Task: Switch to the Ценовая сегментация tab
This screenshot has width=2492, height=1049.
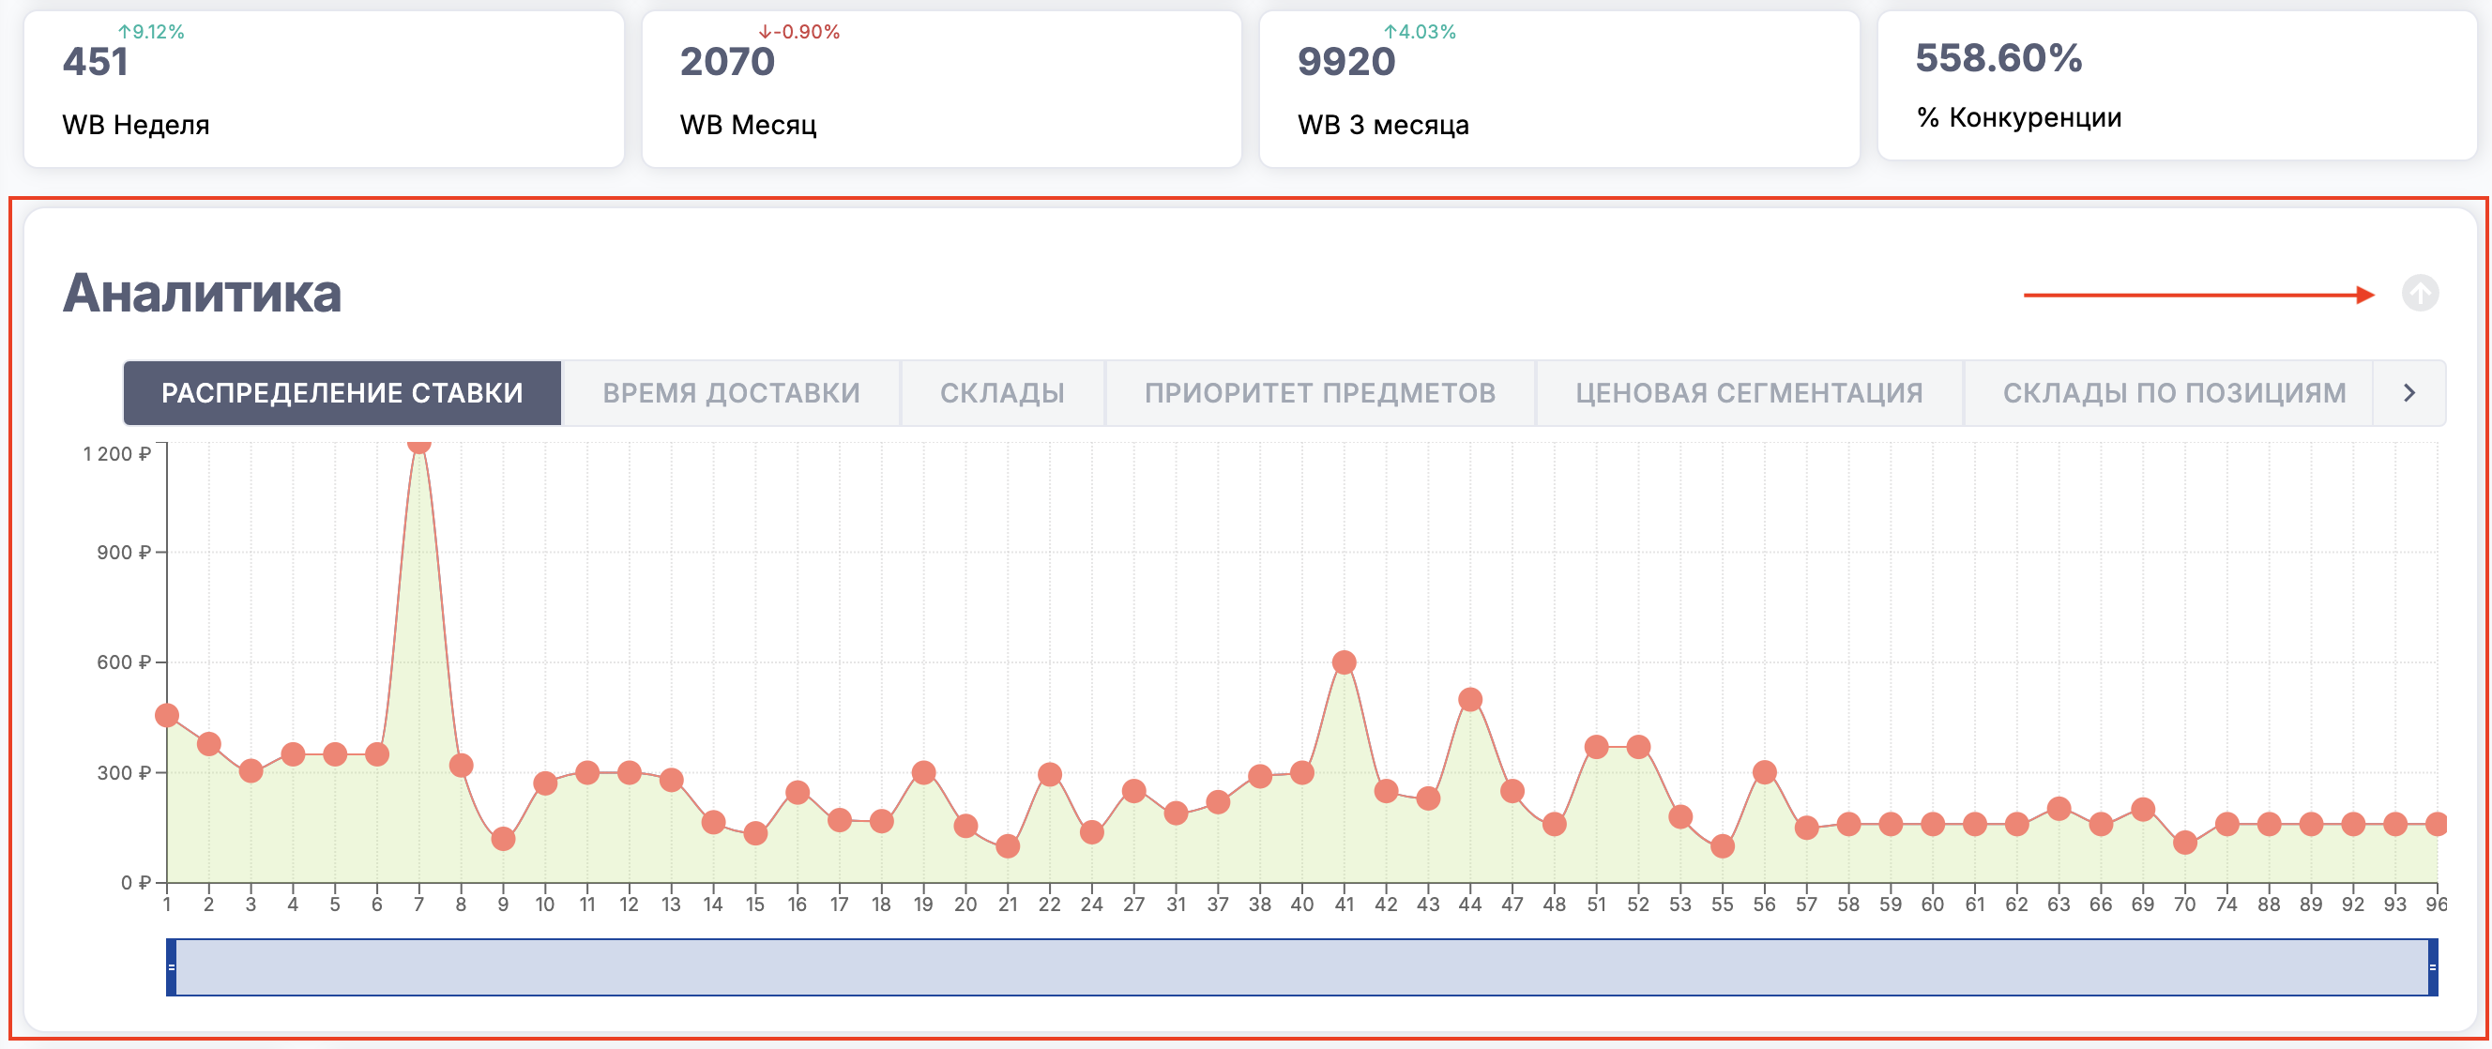Action: [1748, 393]
